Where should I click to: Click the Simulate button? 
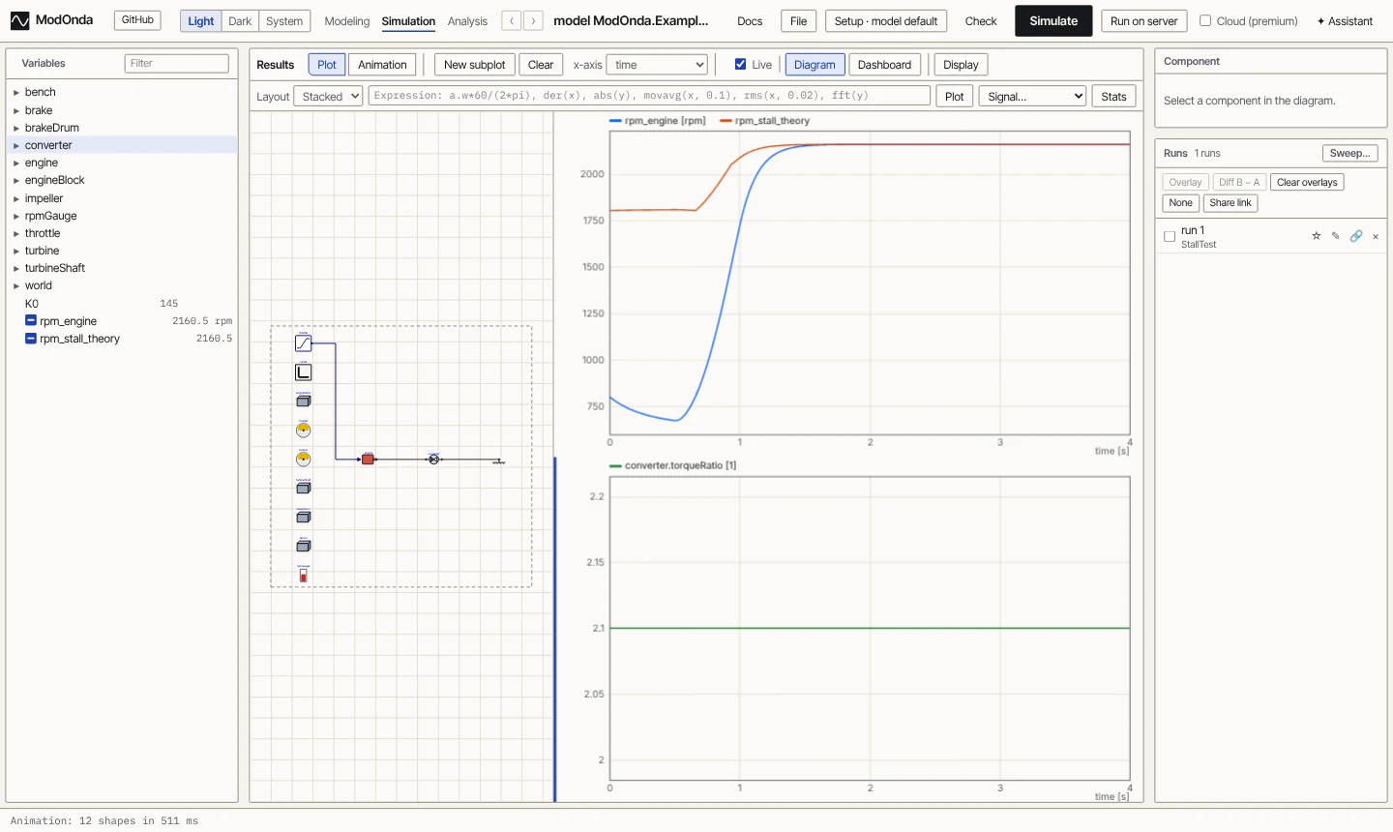(1053, 20)
